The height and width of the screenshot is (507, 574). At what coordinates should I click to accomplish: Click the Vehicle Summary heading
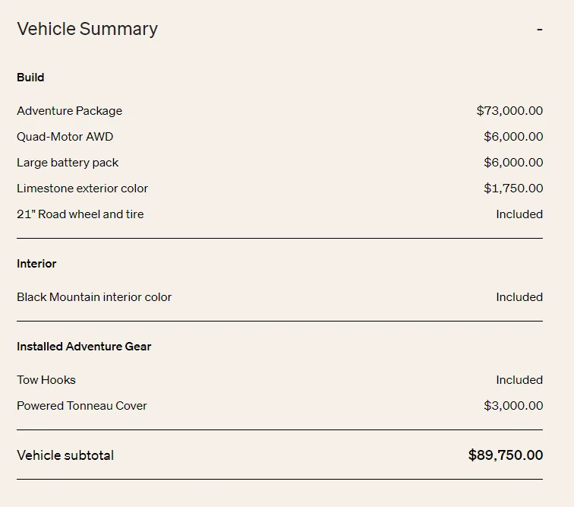[87, 29]
